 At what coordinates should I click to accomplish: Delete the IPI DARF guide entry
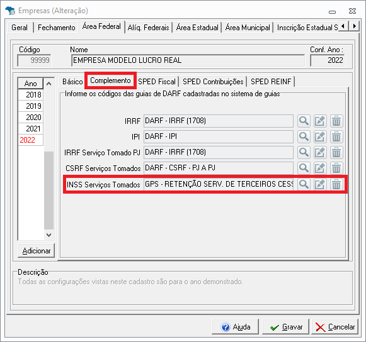point(336,137)
